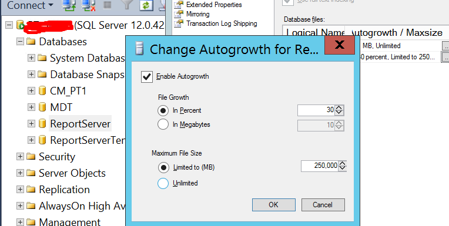Click the Filter funnel icon

point(126,5)
